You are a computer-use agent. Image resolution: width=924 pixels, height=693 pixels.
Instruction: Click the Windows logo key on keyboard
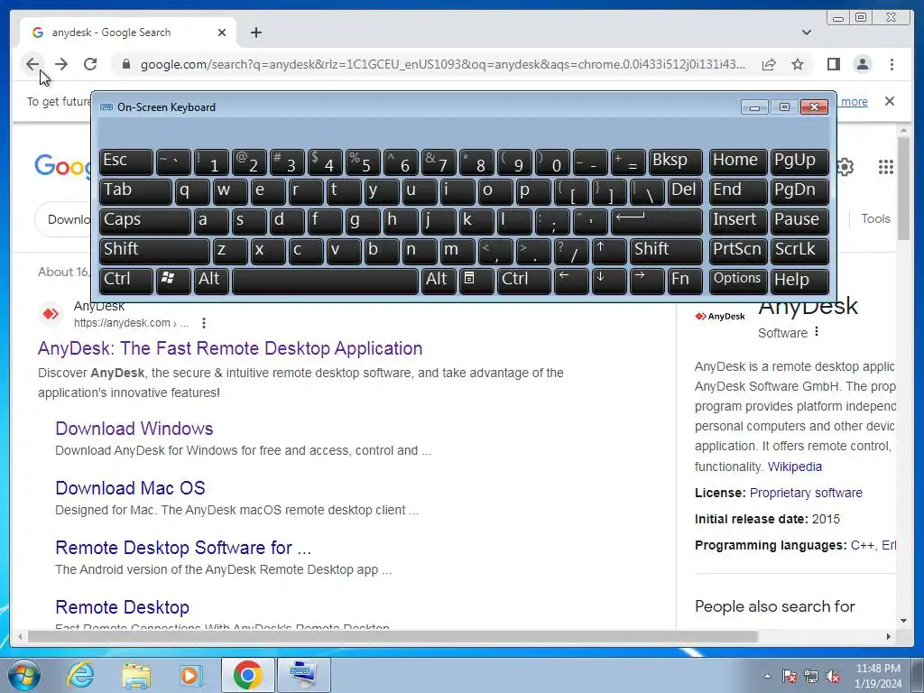coord(172,281)
